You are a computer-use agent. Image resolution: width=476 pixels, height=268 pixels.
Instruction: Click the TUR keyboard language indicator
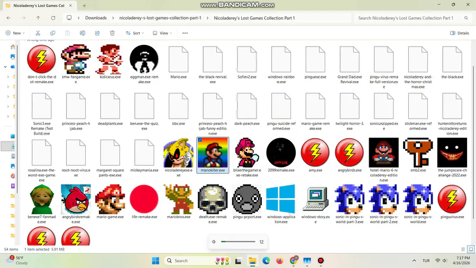point(426,261)
